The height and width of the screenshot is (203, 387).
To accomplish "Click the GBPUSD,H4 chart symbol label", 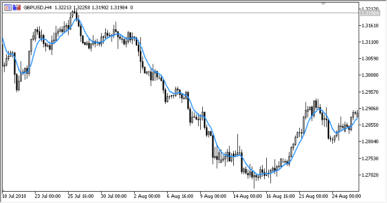I will pos(38,8).
